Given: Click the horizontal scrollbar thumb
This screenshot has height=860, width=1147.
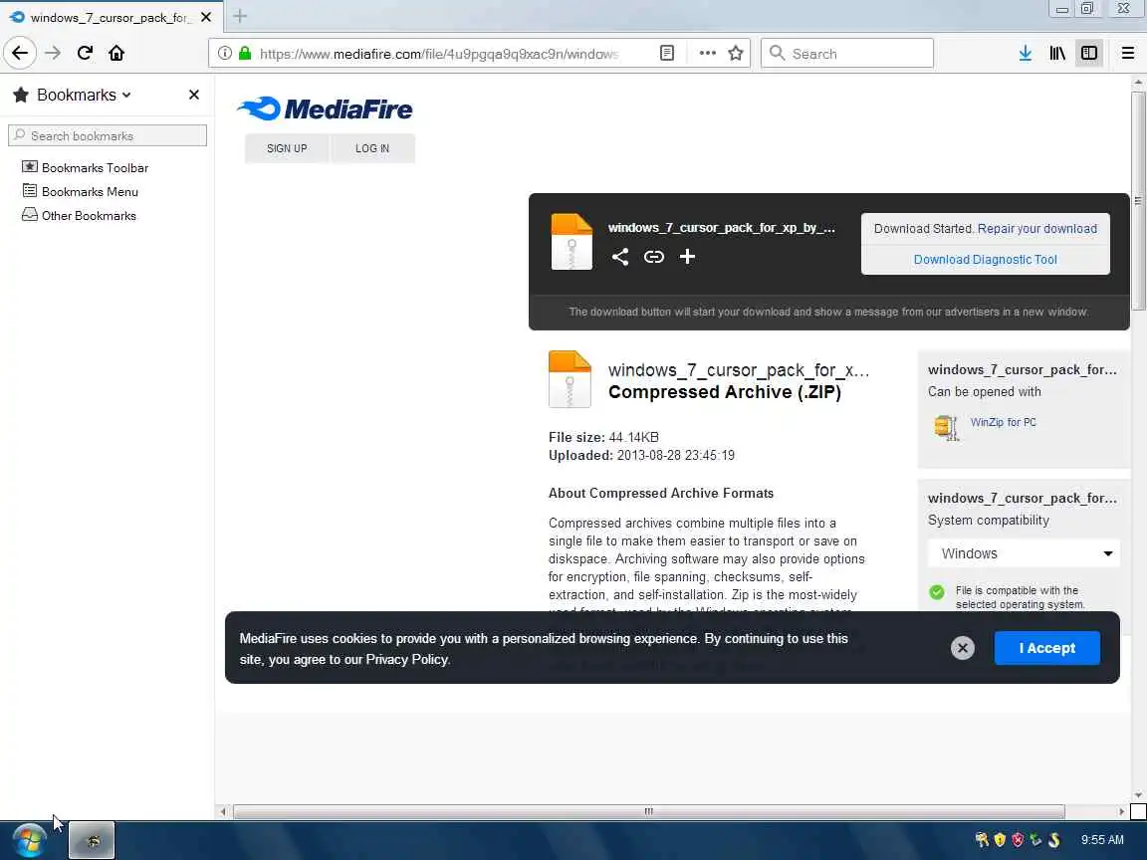Looking at the screenshot, I should pos(648,812).
